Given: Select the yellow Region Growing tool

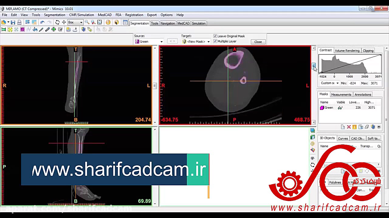Looking at the screenshot, I should pos(10,29).
